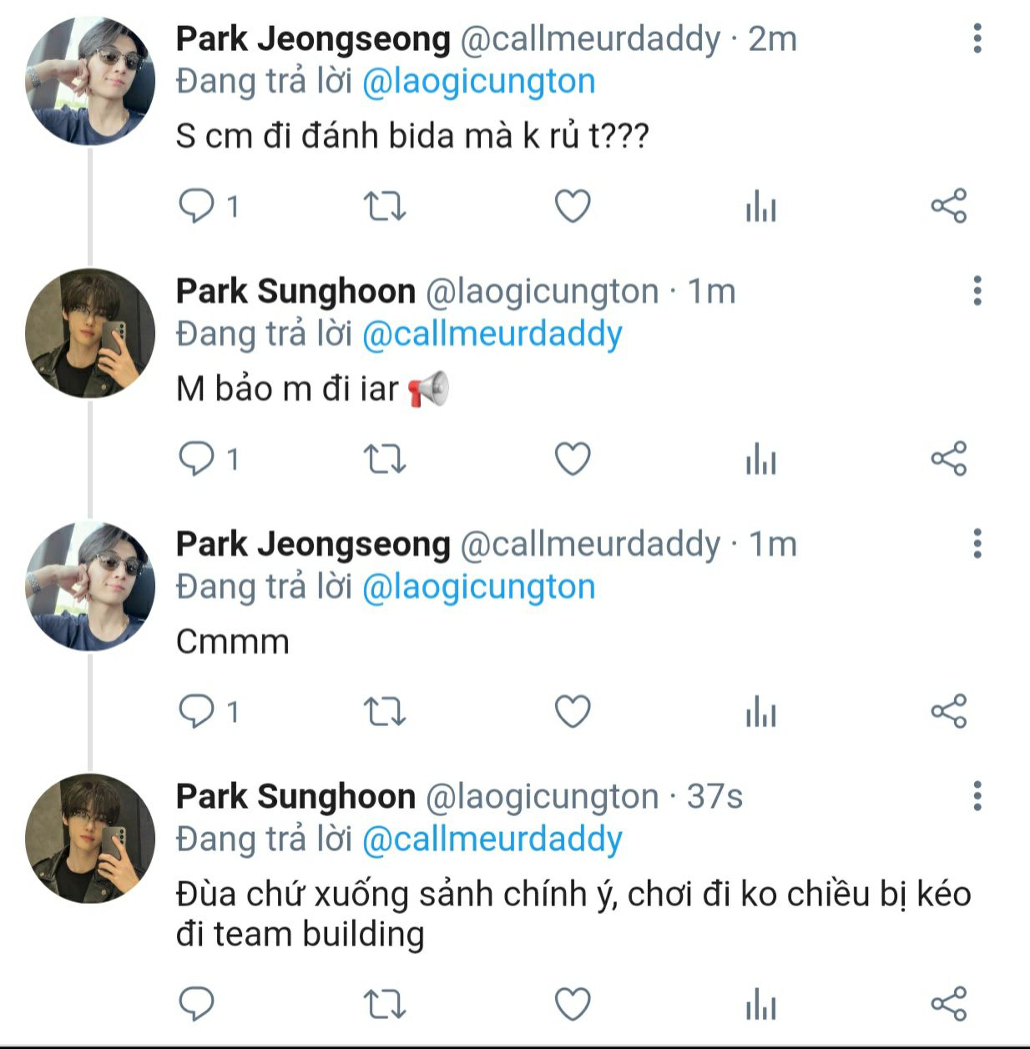
Task: Retweet the 'M bảo m đi iar' tweet
Action: tap(385, 459)
